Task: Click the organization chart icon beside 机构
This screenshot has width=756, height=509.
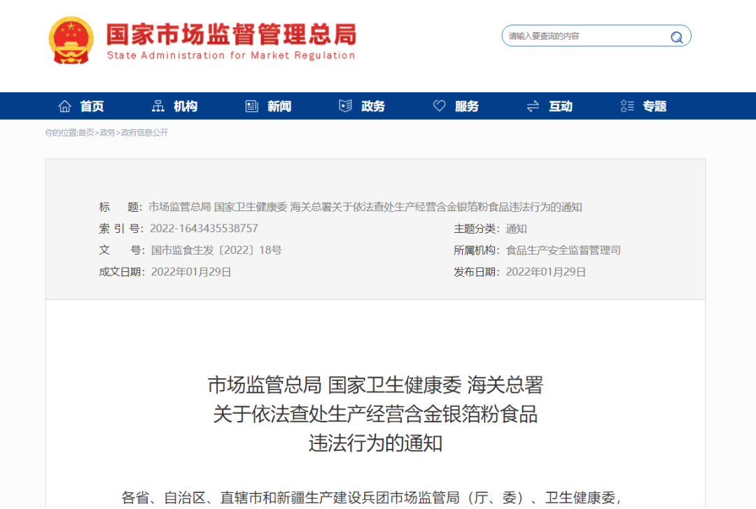Action: point(158,106)
